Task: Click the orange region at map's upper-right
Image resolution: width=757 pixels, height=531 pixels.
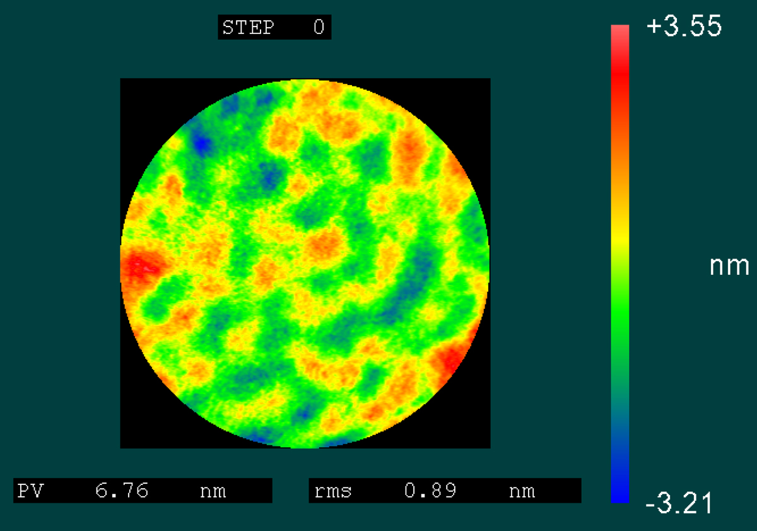Action: [410, 148]
